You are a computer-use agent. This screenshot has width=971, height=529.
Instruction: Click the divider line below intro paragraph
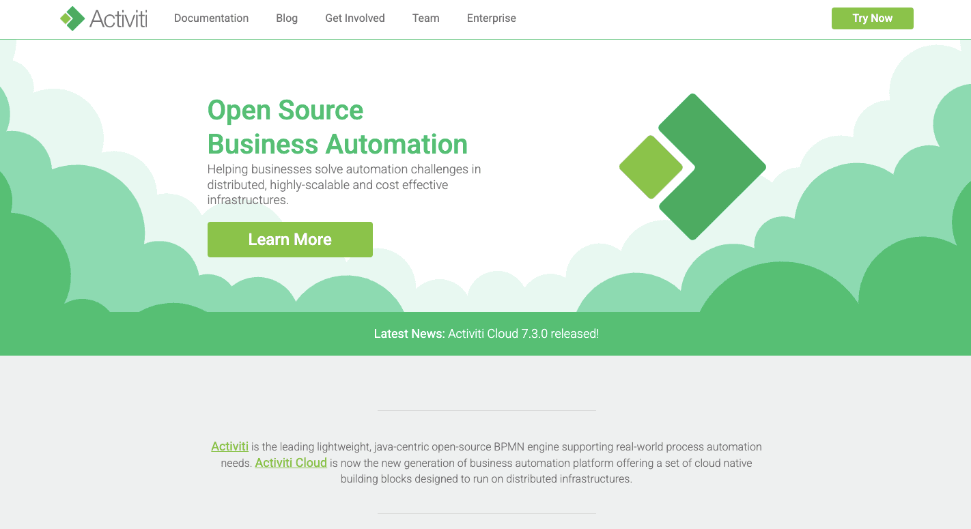pos(486,513)
